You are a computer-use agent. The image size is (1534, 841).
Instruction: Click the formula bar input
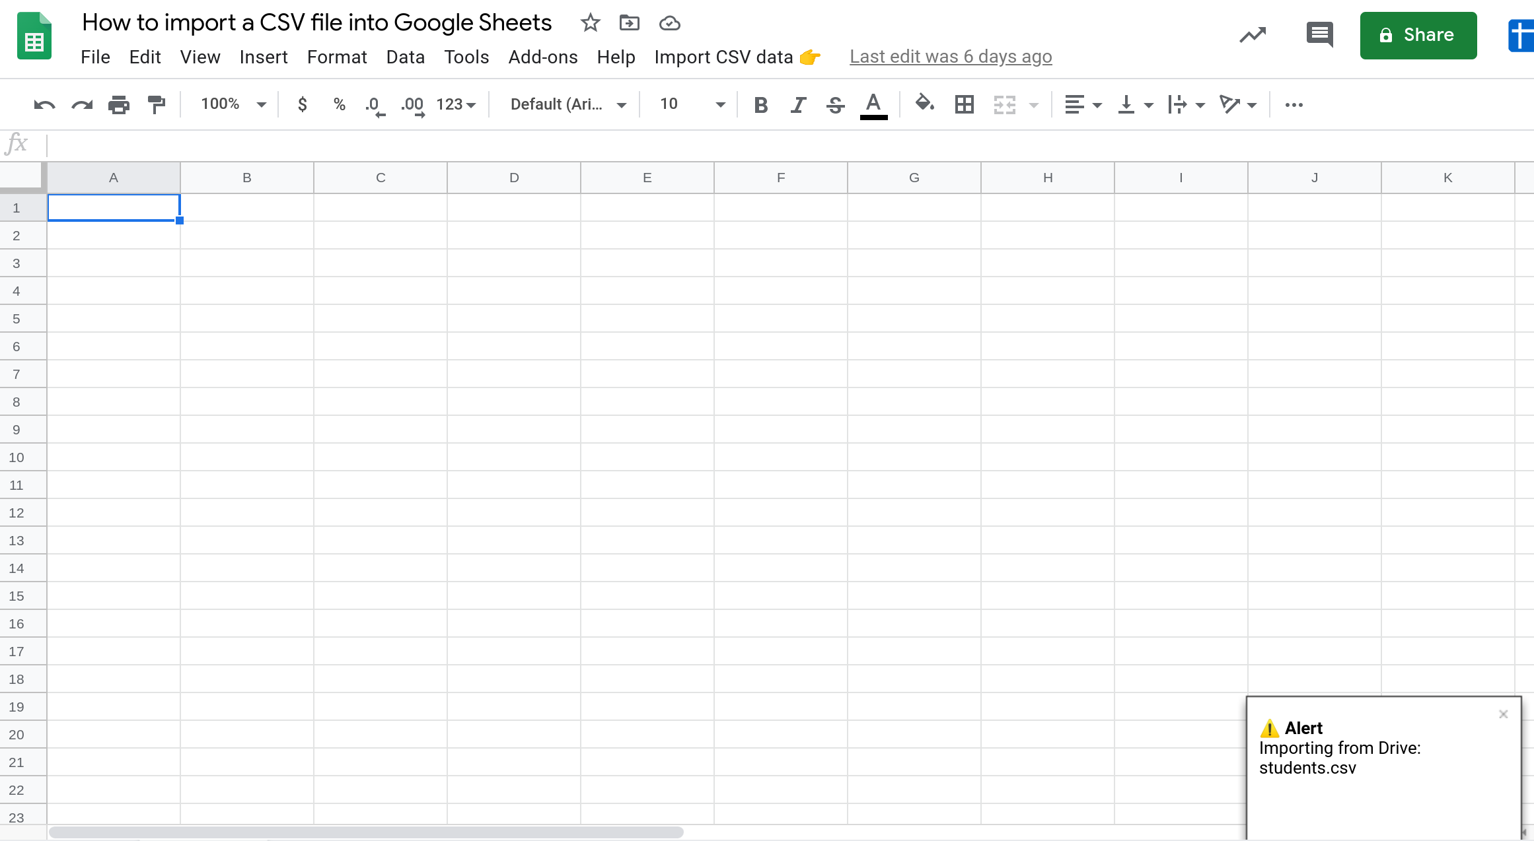click(789, 145)
